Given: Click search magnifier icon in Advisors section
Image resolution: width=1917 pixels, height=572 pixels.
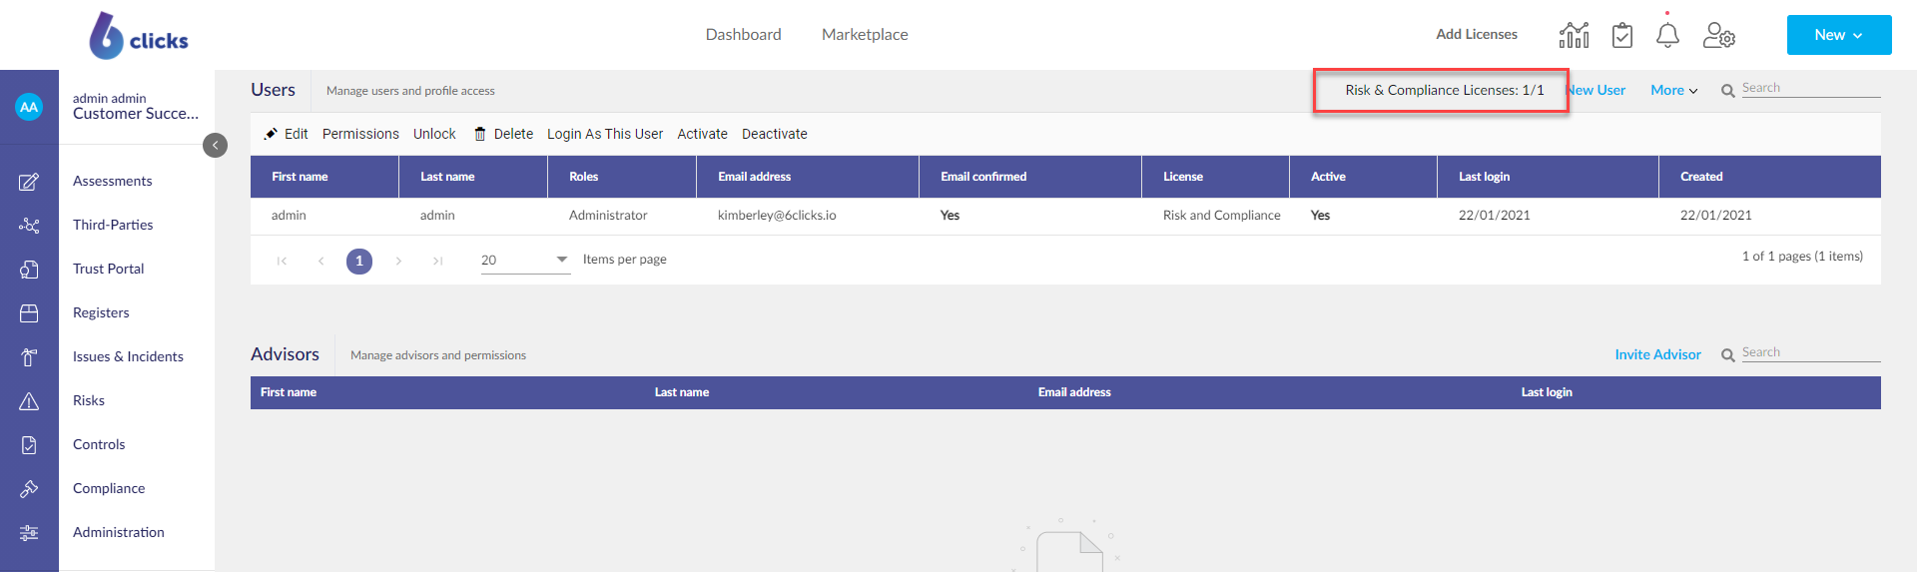Looking at the screenshot, I should click(1727, 355).
